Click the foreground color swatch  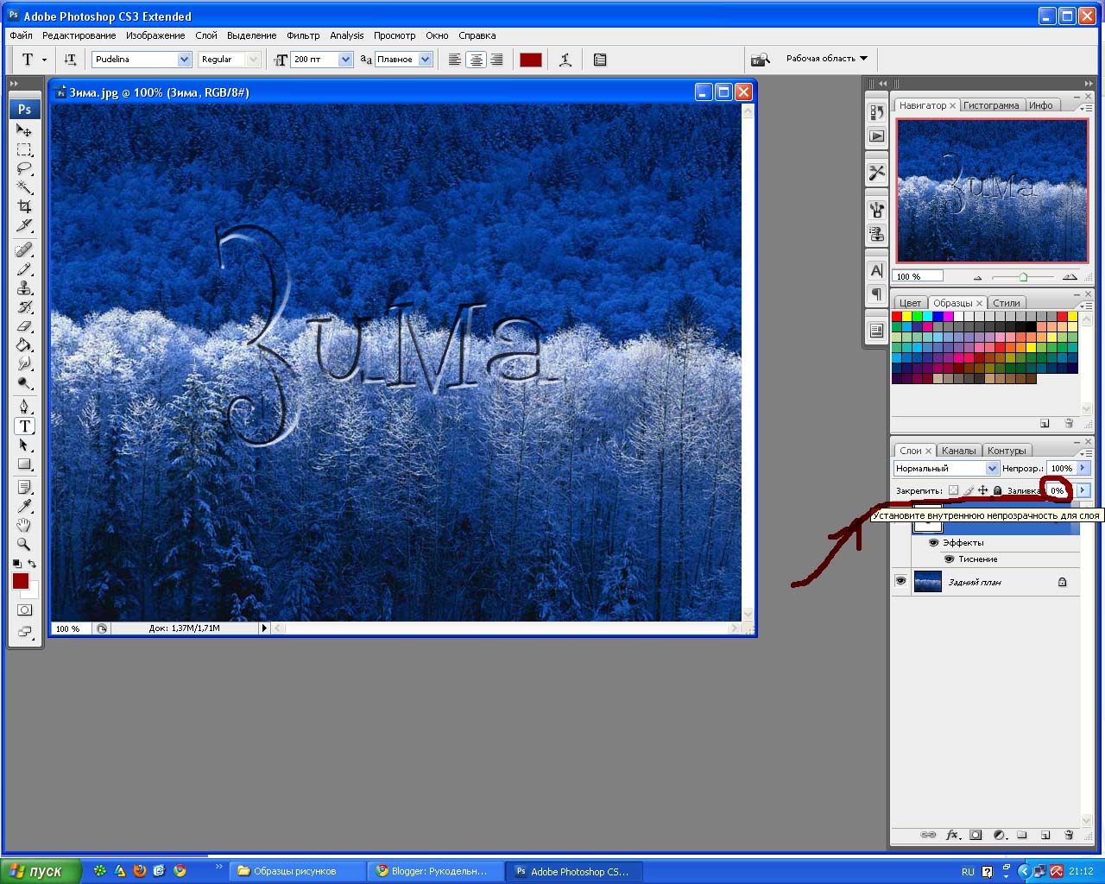click(21, 581)
